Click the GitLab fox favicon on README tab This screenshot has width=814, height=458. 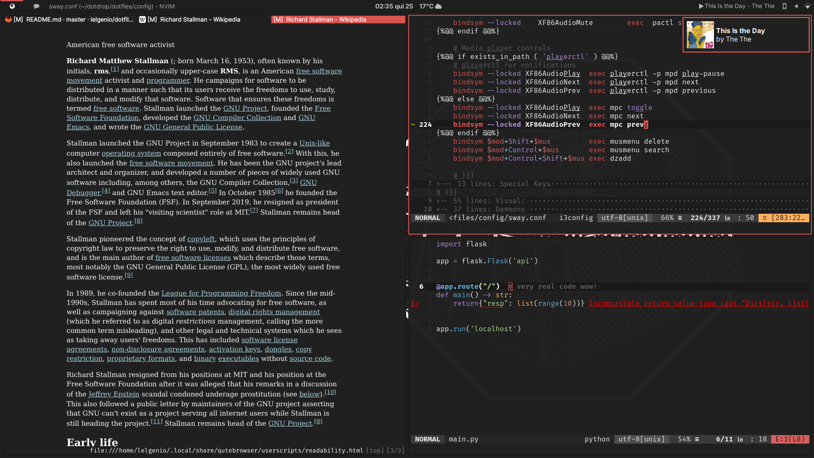(x=8, y=20)
